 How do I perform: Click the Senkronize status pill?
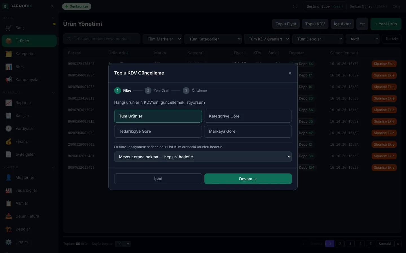77,6
